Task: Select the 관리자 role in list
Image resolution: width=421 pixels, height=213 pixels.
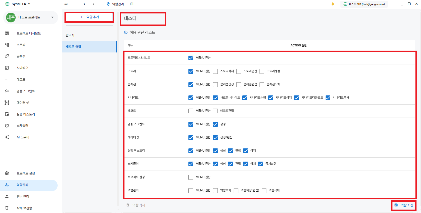Action: (70, 35)
